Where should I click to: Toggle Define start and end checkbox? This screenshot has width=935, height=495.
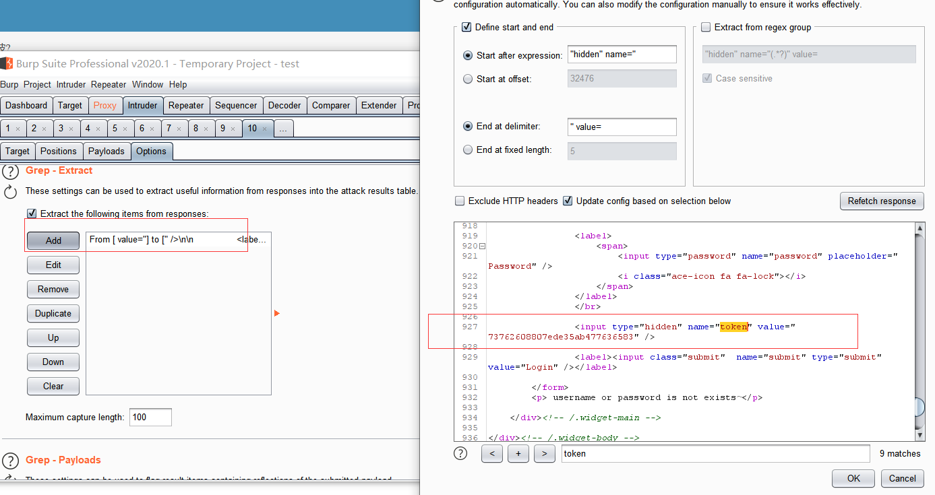[x=466, y=28]
